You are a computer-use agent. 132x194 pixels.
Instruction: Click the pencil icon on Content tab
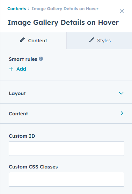(22, 40)
